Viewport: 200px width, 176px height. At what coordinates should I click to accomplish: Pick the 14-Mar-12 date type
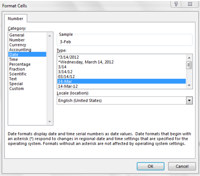[68, 86]
